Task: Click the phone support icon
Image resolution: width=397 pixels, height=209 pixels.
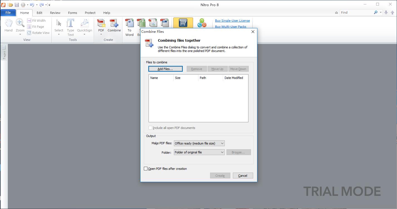Action: (202, 23)
